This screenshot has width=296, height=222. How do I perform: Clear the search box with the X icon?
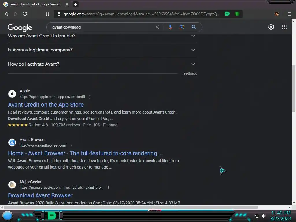click(157, 27)
